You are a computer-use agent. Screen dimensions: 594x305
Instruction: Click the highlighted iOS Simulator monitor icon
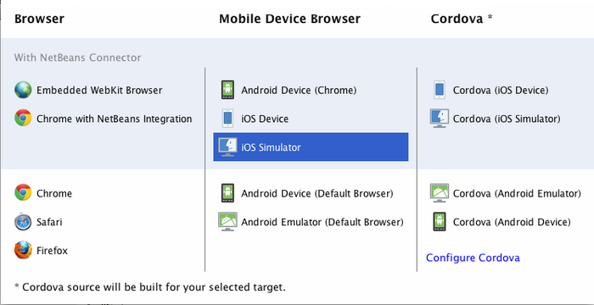pyautogui.click(x=227, y=147)
